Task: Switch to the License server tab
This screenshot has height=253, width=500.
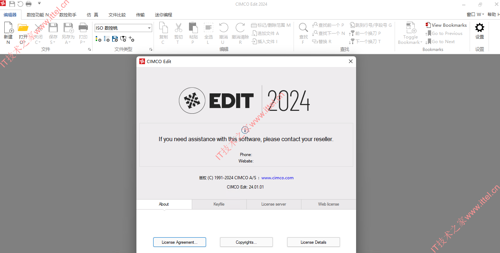Action: point(274,204)
